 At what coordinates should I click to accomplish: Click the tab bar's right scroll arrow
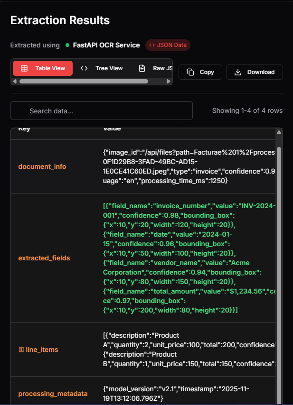pyautogui.click(x=169, y=82)
